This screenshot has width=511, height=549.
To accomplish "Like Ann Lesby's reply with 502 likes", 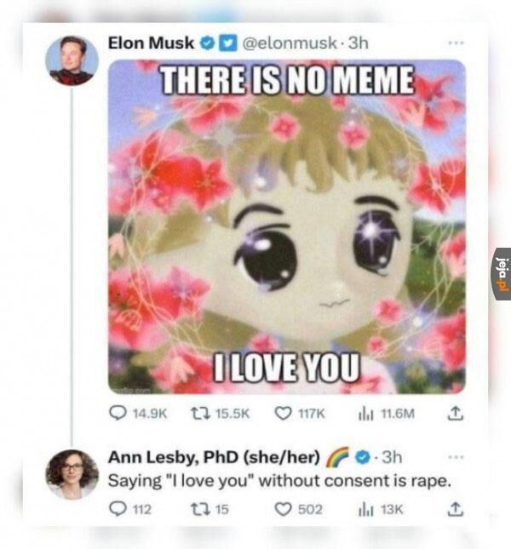I will pos(298,509).
